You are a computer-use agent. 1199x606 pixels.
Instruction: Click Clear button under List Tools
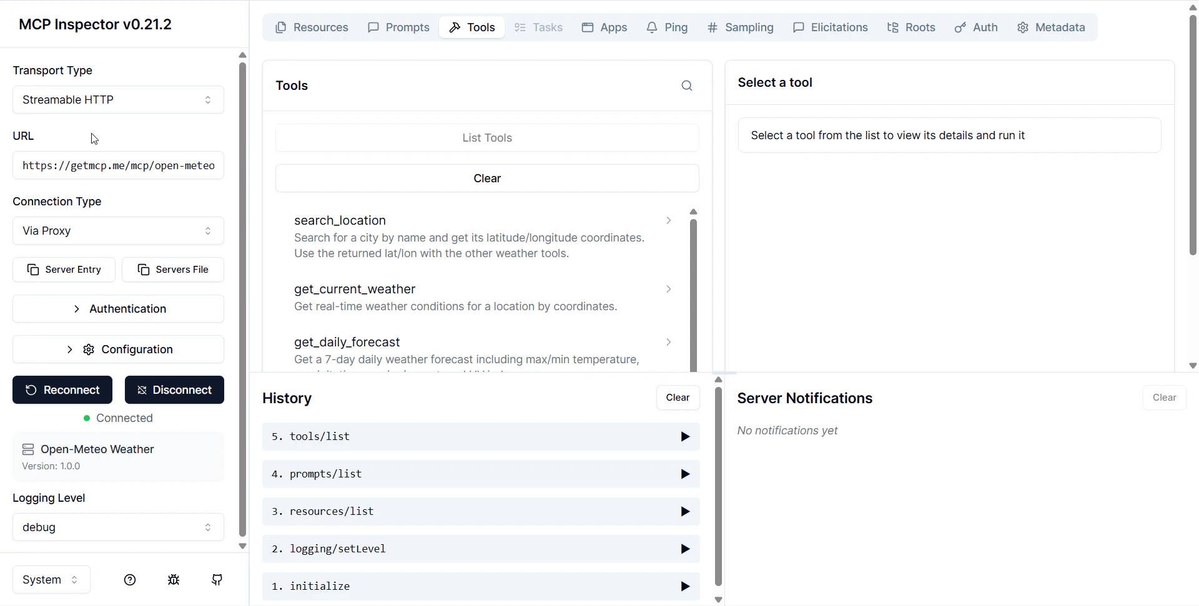point(487,178)
